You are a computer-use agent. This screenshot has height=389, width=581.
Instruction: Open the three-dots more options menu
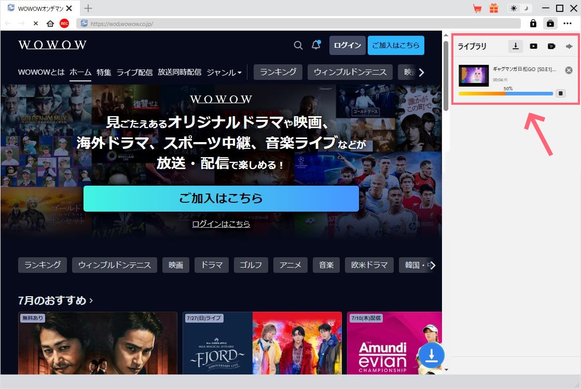[x=567, y=23]
